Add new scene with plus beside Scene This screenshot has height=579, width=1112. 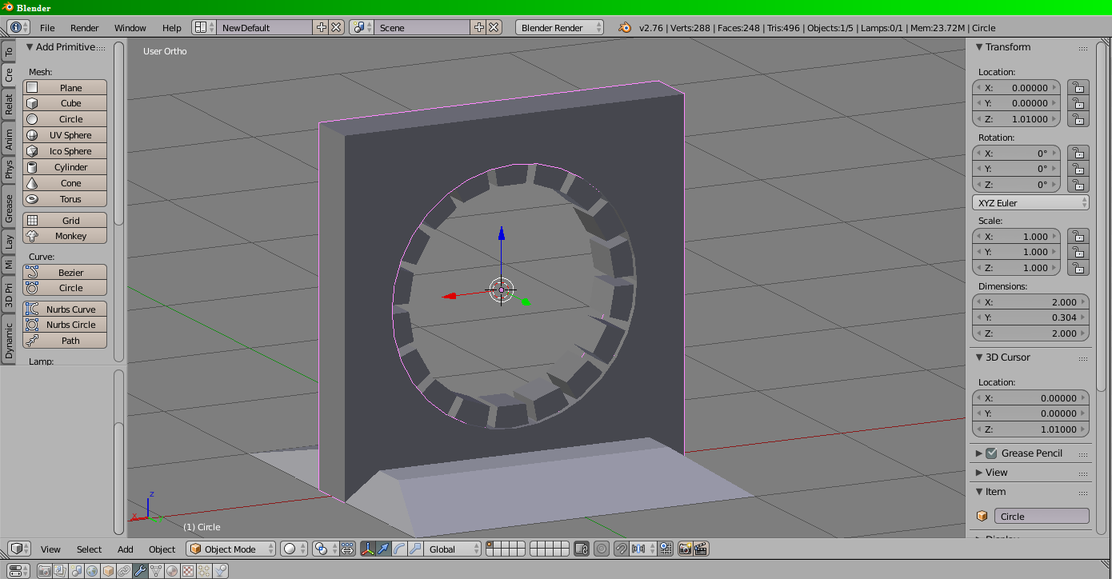pos(479,27)
